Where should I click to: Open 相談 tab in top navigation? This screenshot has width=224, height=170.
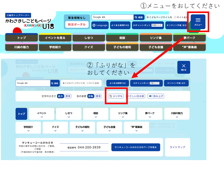[122, 37]
